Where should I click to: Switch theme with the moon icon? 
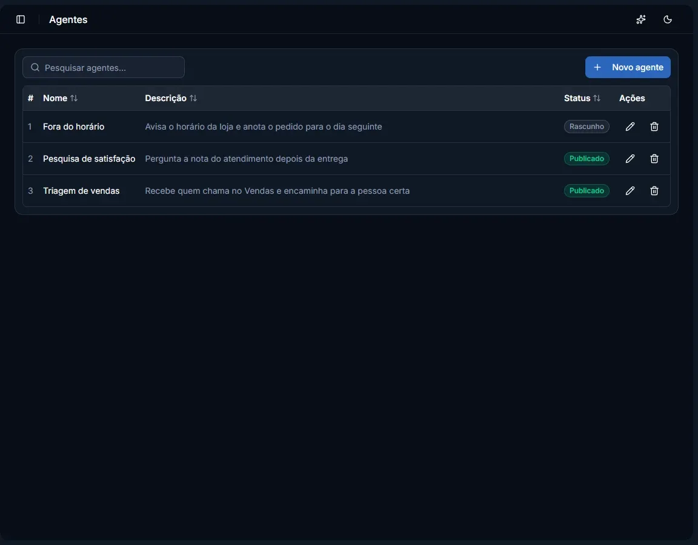click(x=667, y=19)
